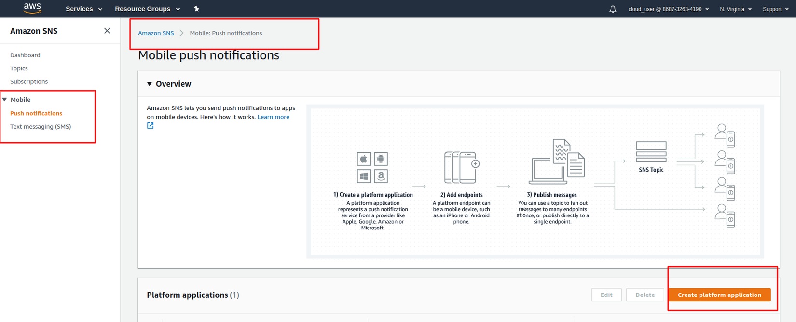Screen dimensions: 796x322
Task: Open the N. Virginia region selector
Action: pyautogui.click(x=736, y=9)
